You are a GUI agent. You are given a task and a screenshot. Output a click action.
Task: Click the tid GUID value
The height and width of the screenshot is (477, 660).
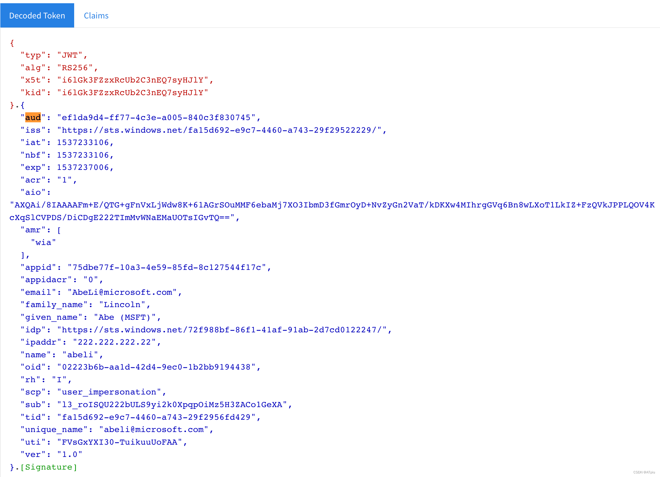point(156,417)
